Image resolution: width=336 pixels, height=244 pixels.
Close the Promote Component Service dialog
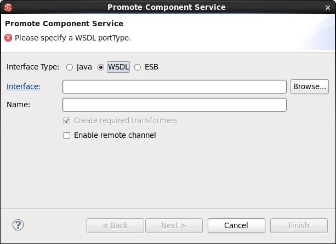click(328, 8)
